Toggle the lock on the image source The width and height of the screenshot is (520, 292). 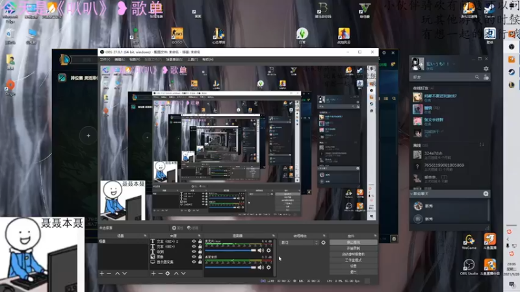pos(200,256)
